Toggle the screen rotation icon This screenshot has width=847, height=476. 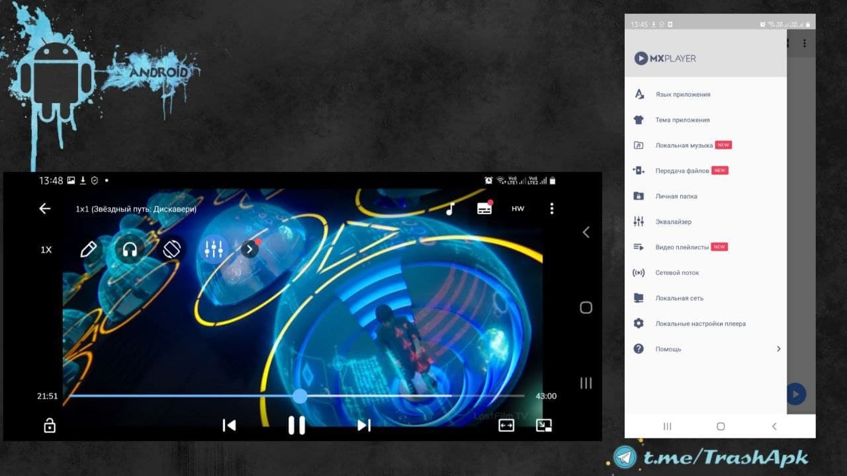pyautogui.click(x=171, y=249)
